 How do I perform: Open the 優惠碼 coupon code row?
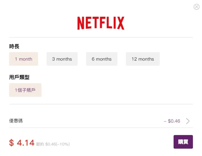click(101, 121)
